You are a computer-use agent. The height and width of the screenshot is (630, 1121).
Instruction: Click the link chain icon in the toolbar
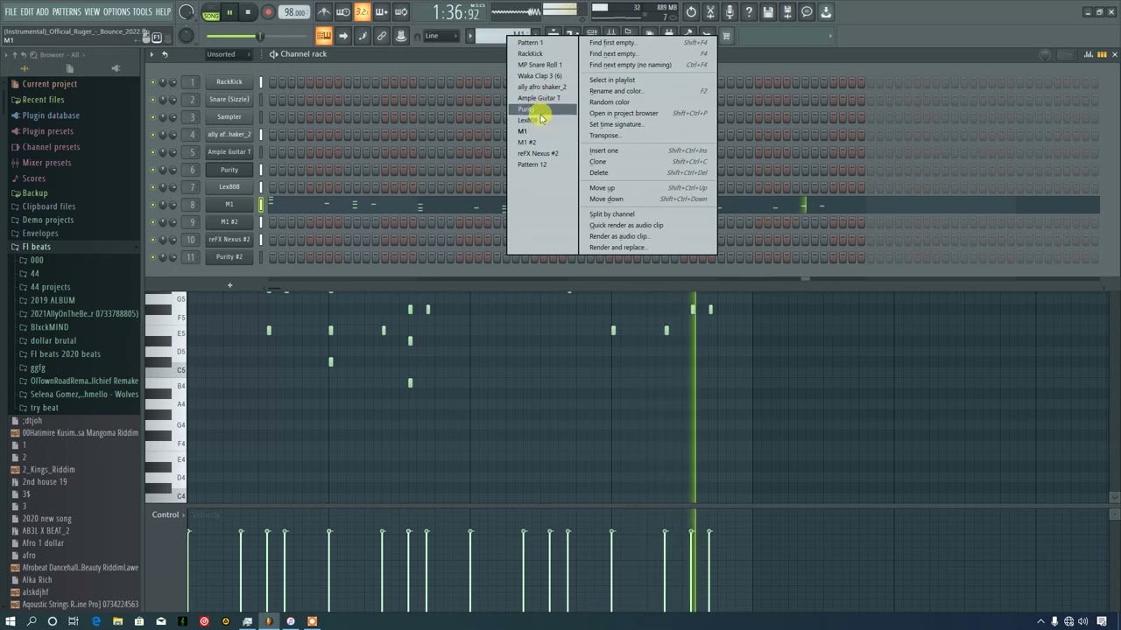pos(382,36)
